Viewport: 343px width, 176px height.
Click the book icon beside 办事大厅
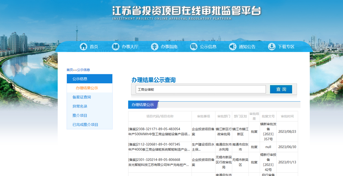(116, 47)
